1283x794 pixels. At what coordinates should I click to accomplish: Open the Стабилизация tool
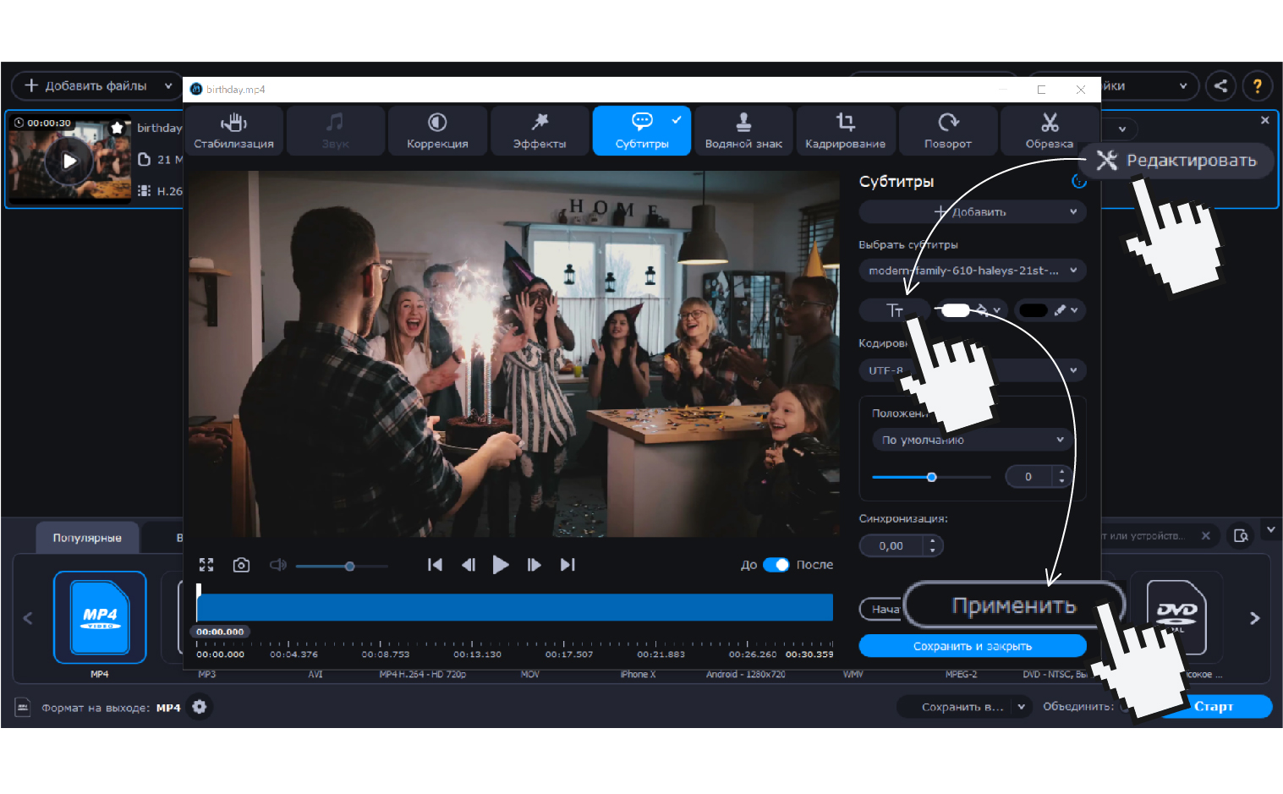pyautogui.click(x=233, y=131)
